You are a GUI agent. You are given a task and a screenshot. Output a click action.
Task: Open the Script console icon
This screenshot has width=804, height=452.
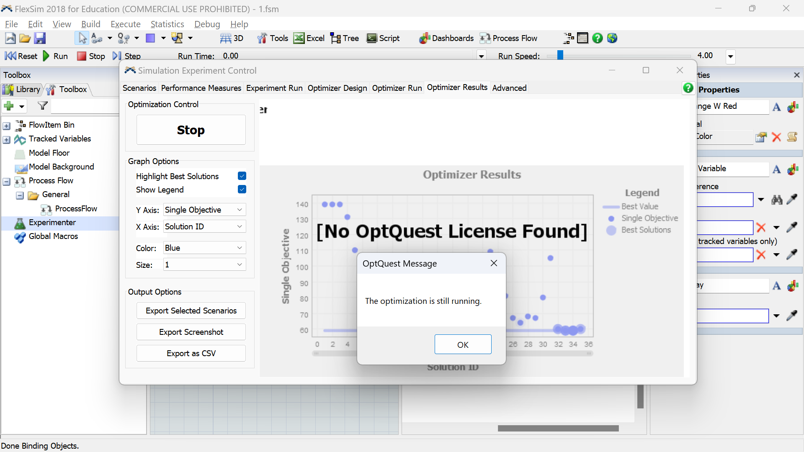[371, 38]
